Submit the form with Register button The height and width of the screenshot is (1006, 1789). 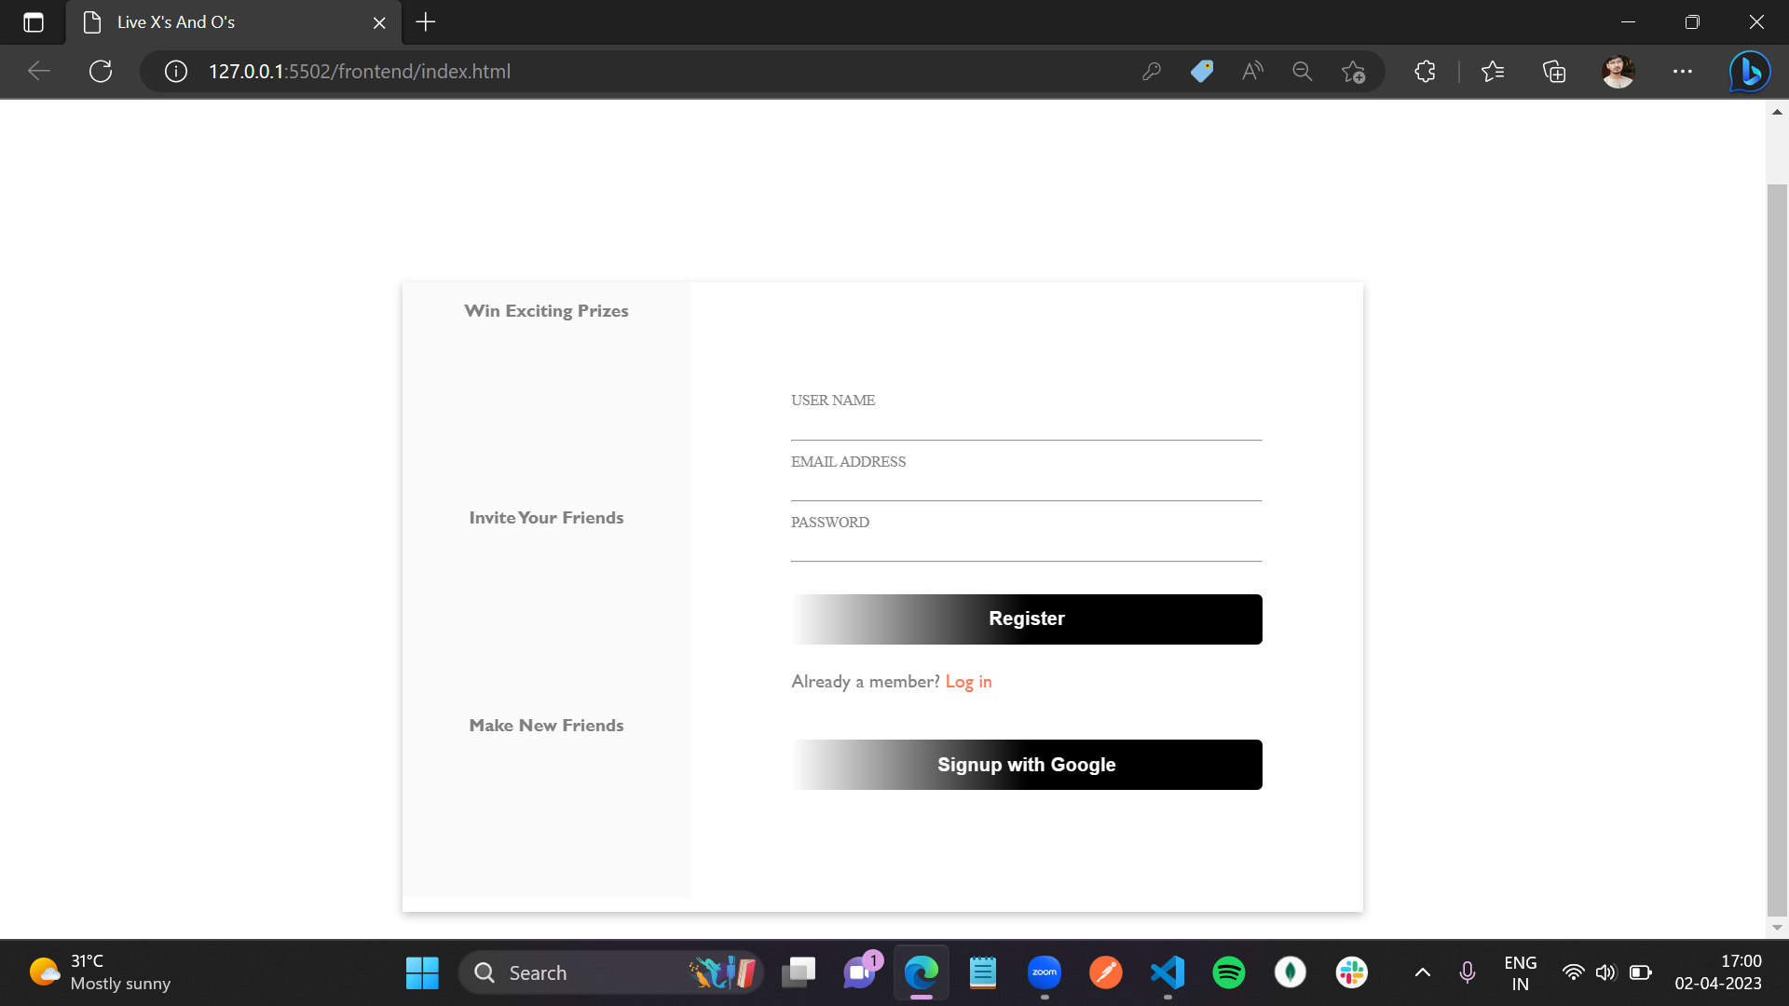[1027, 619]
